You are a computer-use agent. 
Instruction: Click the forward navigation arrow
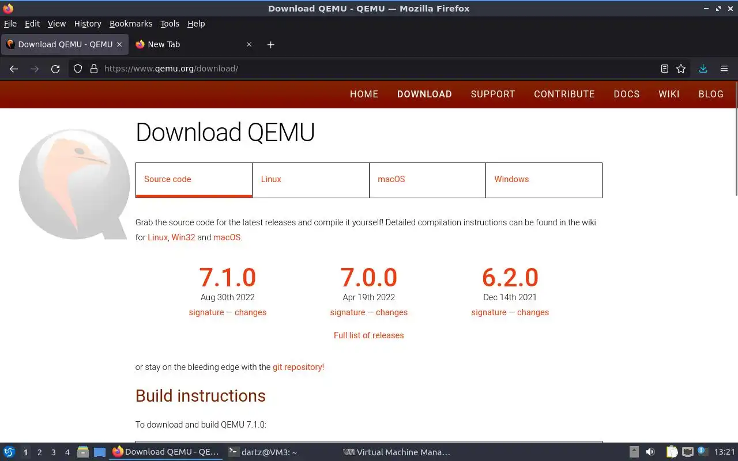point(35,69)
